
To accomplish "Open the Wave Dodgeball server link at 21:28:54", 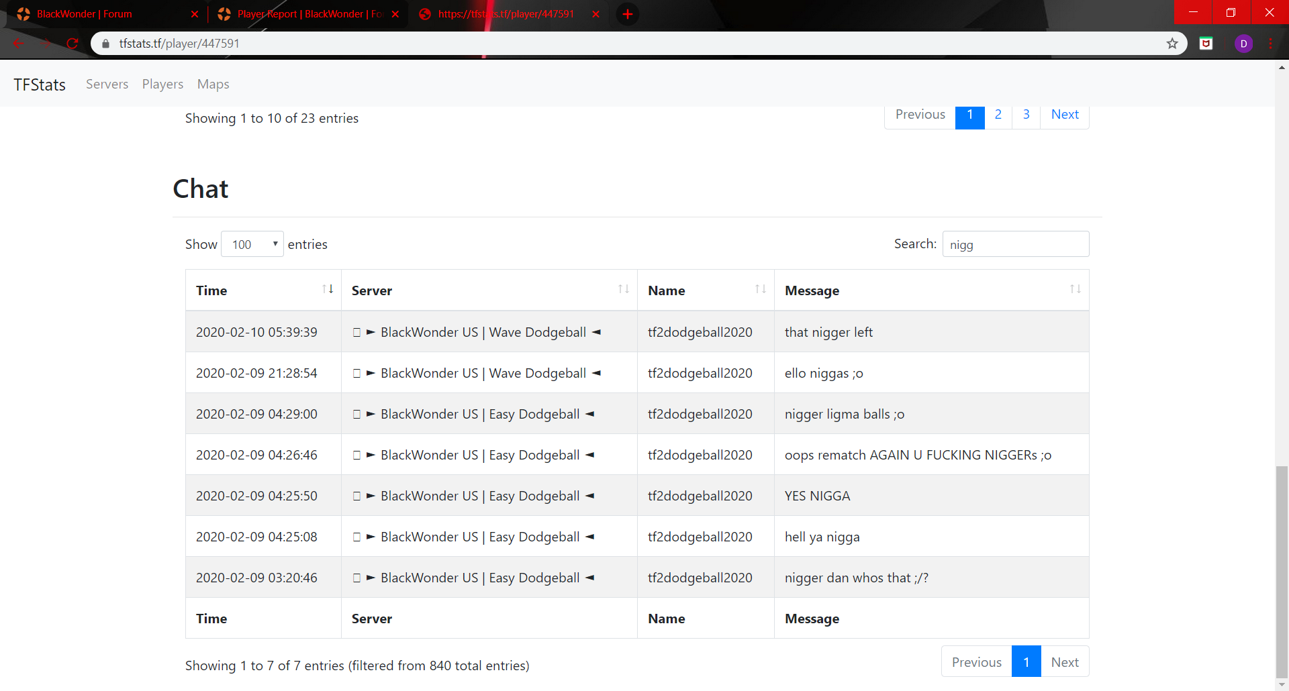I will tap(477, 373).
